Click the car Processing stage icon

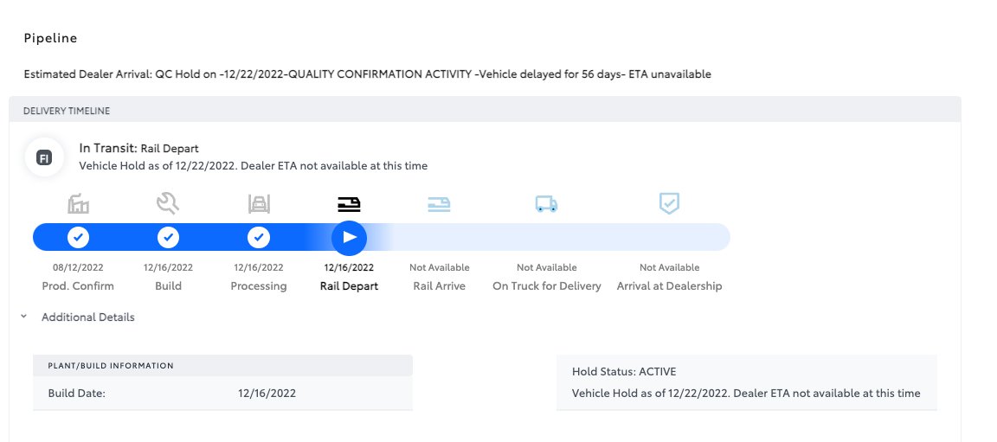(x=259, y=204)
